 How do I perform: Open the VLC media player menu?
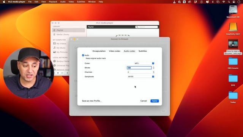tap(16, 2)
